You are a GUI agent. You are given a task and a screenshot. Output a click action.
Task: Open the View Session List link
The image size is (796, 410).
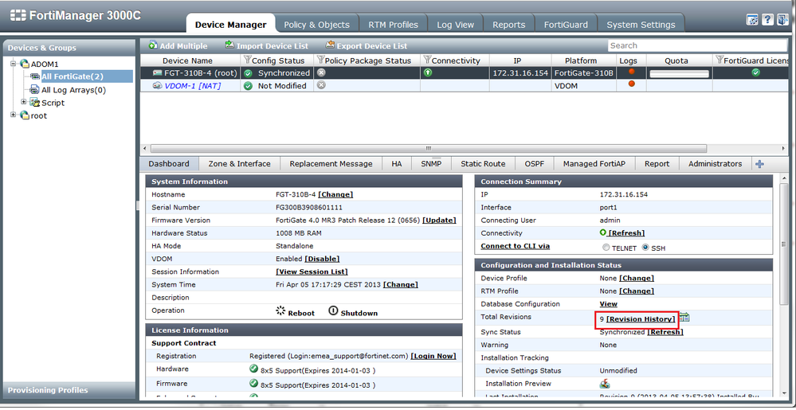(312, 271)
